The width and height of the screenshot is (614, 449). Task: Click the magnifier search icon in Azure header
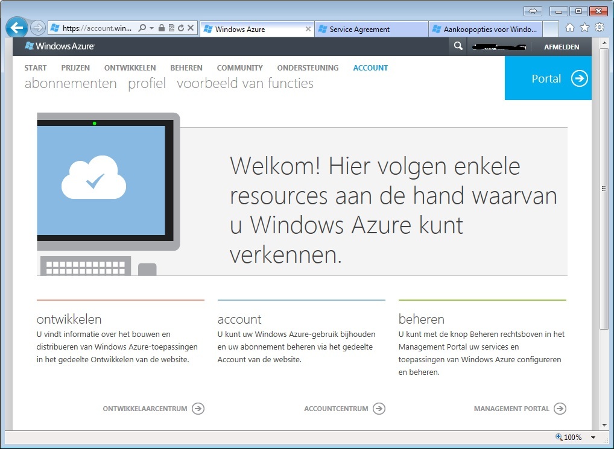(458, 46)
